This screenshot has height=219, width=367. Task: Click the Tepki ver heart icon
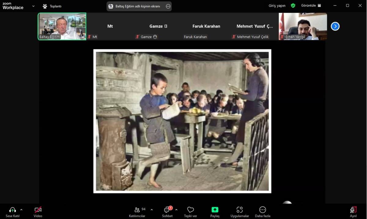(191, 210)
